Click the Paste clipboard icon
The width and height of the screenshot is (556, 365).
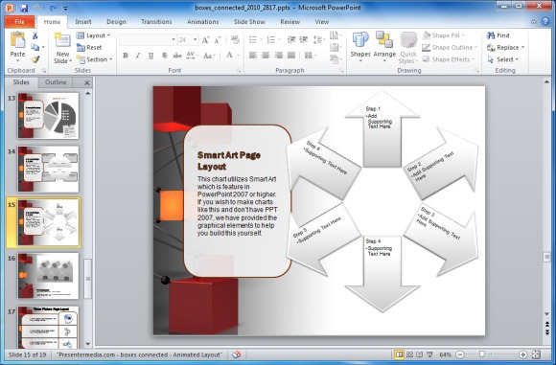(17, 39)
